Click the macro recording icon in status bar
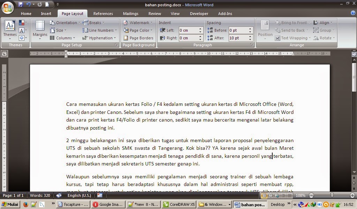 coord(100,195)
